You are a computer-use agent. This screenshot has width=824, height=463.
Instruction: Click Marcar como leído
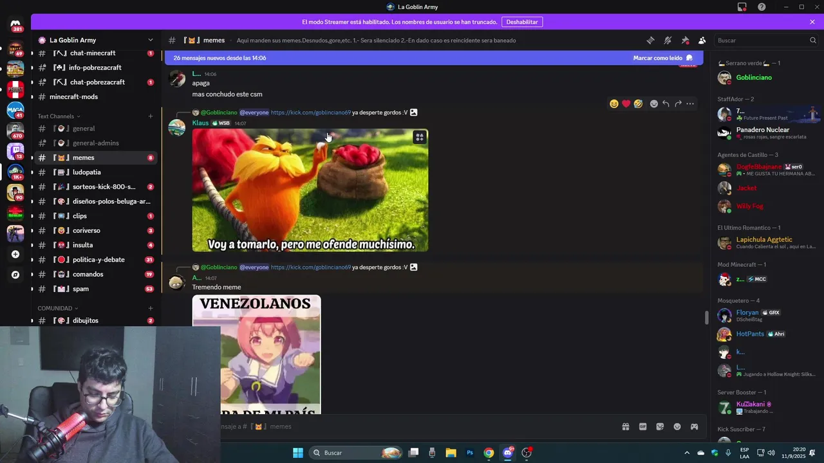[662, 58]
